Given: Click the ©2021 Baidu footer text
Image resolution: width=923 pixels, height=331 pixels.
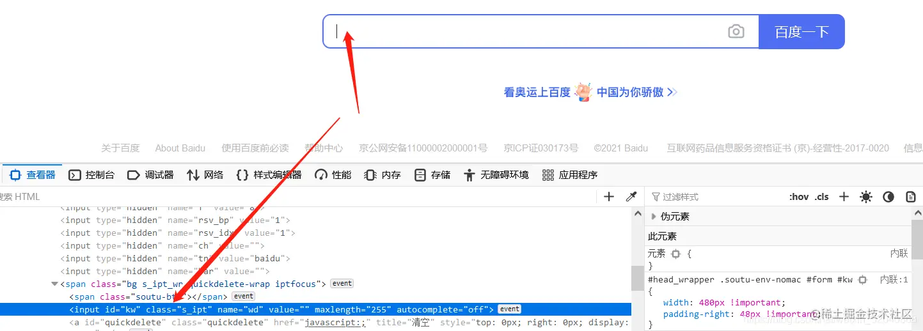Looking at the screenshot, I should click(621, 148).
